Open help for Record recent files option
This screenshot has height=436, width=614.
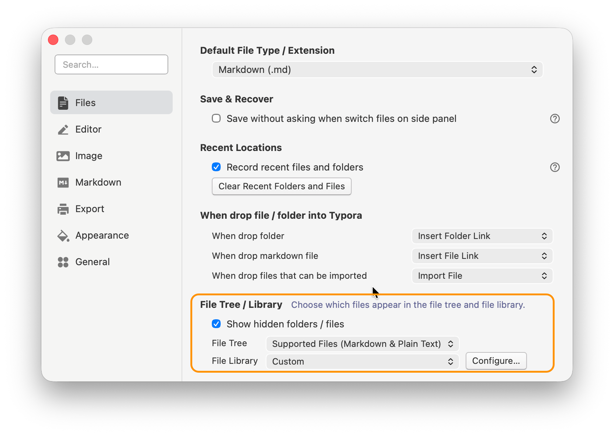(555, 167)
